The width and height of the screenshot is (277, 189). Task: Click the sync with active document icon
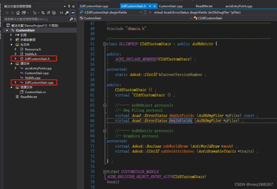tap(43, 13)
